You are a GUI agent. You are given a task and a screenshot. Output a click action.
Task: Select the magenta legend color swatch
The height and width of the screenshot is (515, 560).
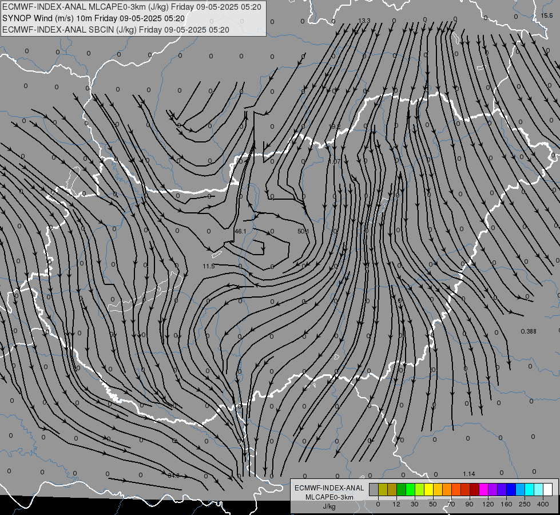(484, 489)
